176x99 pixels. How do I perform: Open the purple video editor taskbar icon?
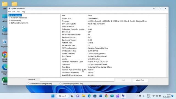(117, 96)
